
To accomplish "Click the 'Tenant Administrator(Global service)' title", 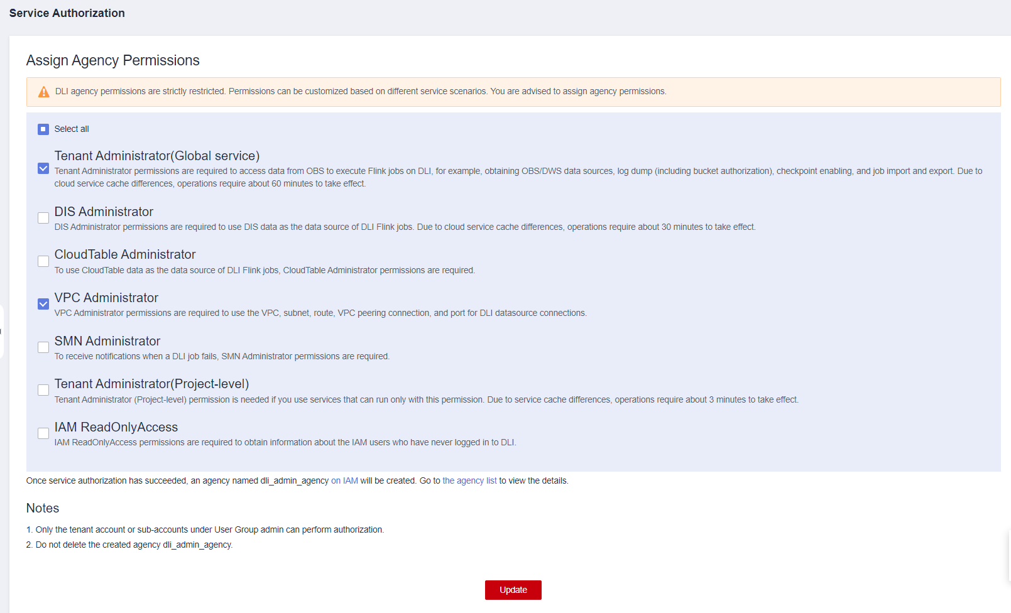I will [157, 156].
